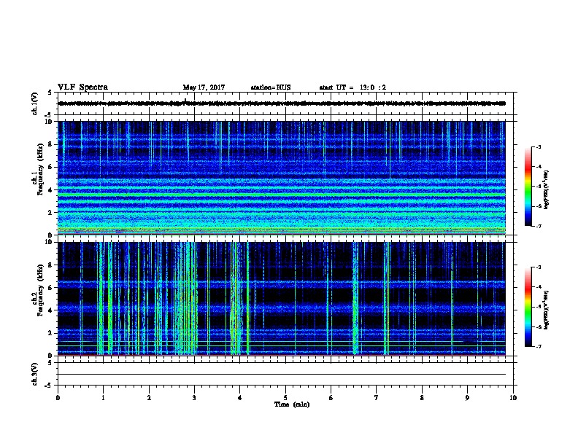Click the "-7" tick on lower color bar
578x446 pixels.
click(x=539, y=346)
